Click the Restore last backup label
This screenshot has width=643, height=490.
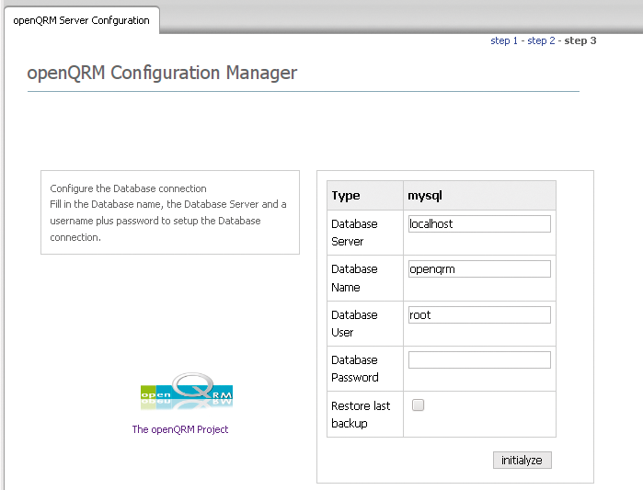click(x=361, y=415)
